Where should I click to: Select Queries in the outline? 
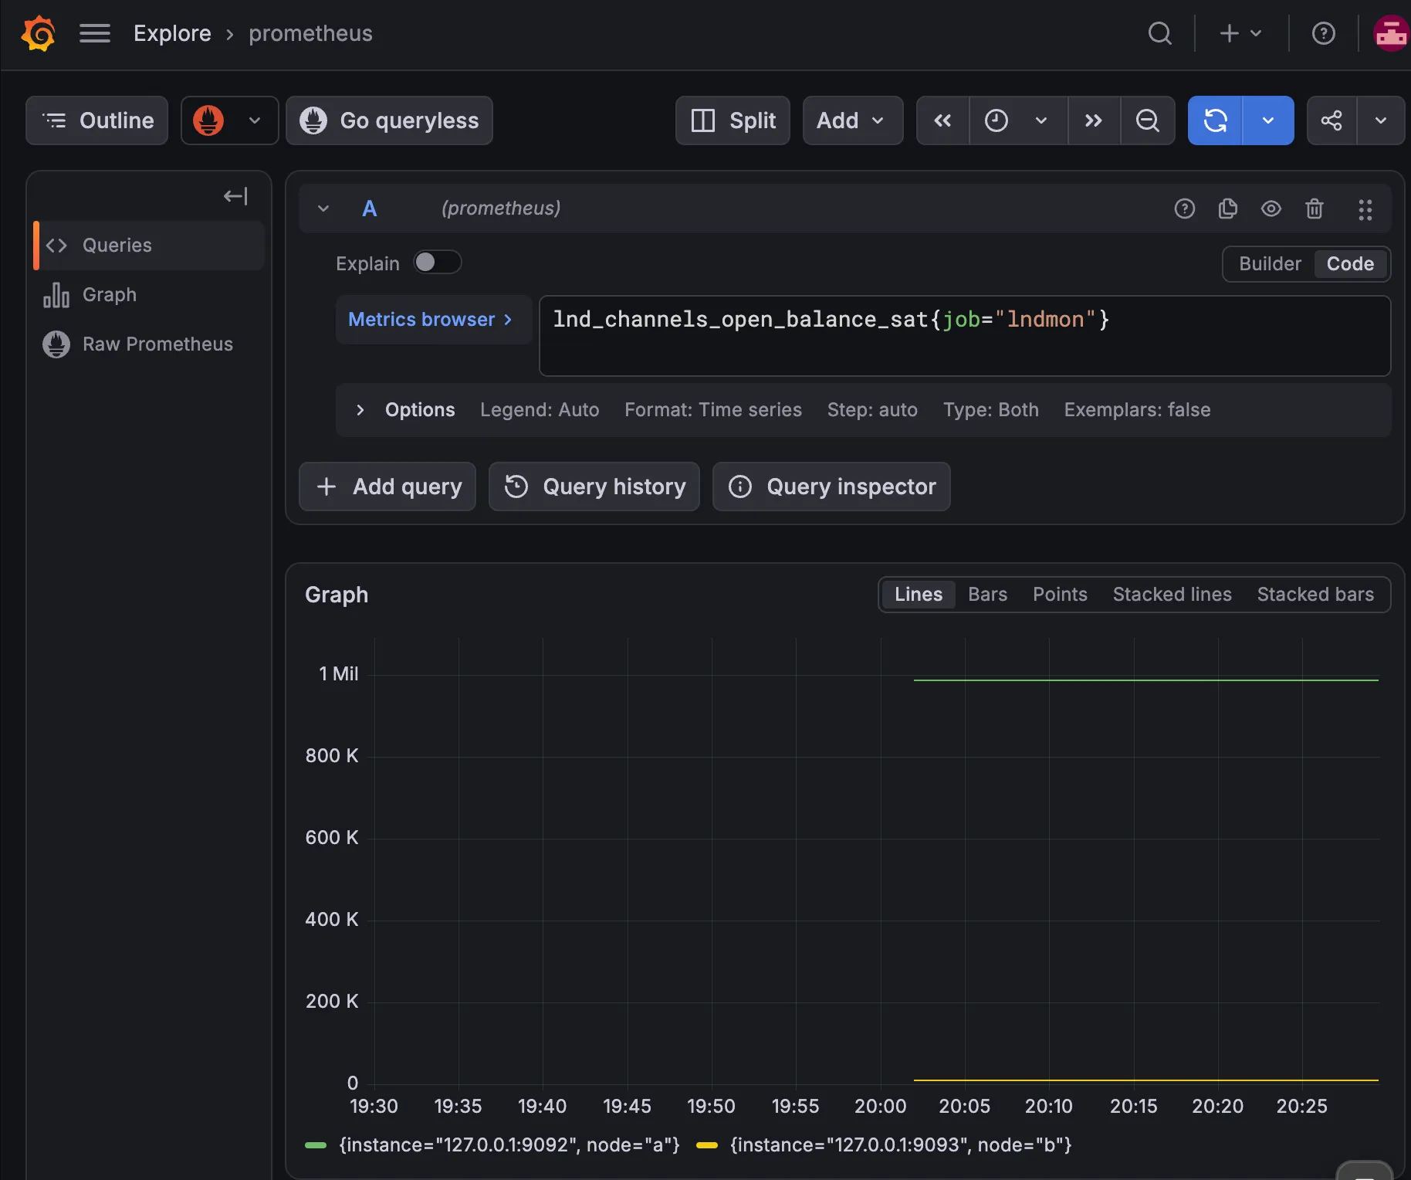150,246
